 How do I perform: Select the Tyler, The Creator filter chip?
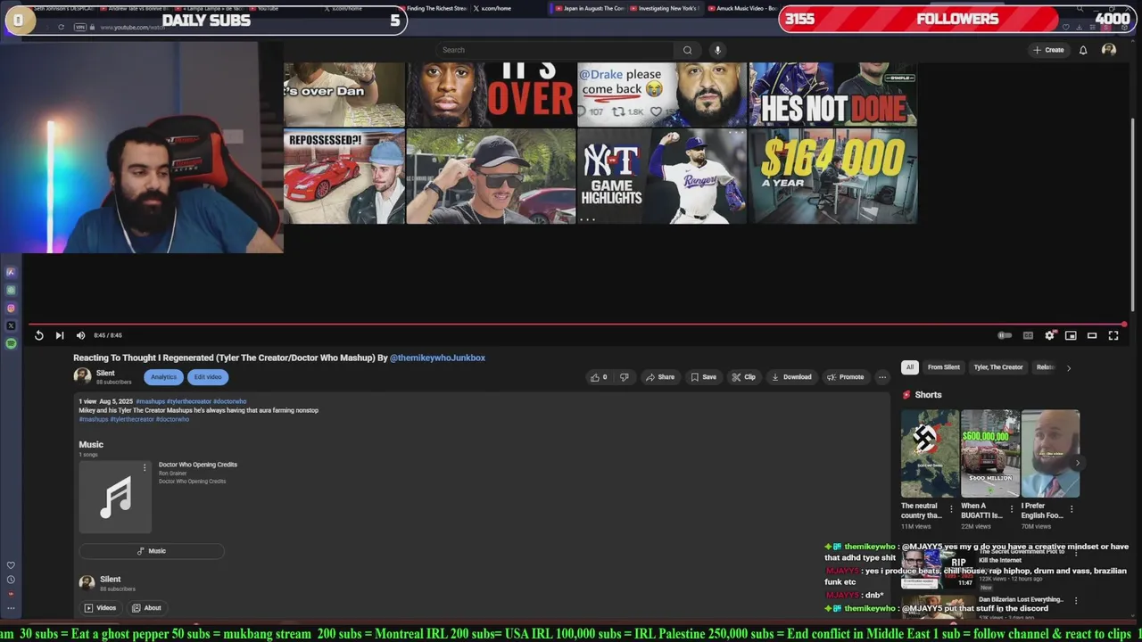[x=998, y=367]
